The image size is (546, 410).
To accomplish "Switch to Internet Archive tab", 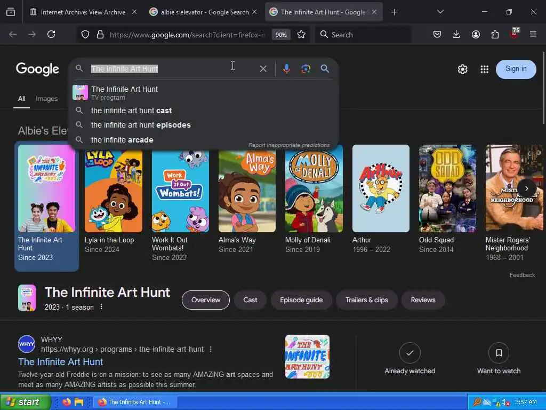I will [x=83, y=12].
